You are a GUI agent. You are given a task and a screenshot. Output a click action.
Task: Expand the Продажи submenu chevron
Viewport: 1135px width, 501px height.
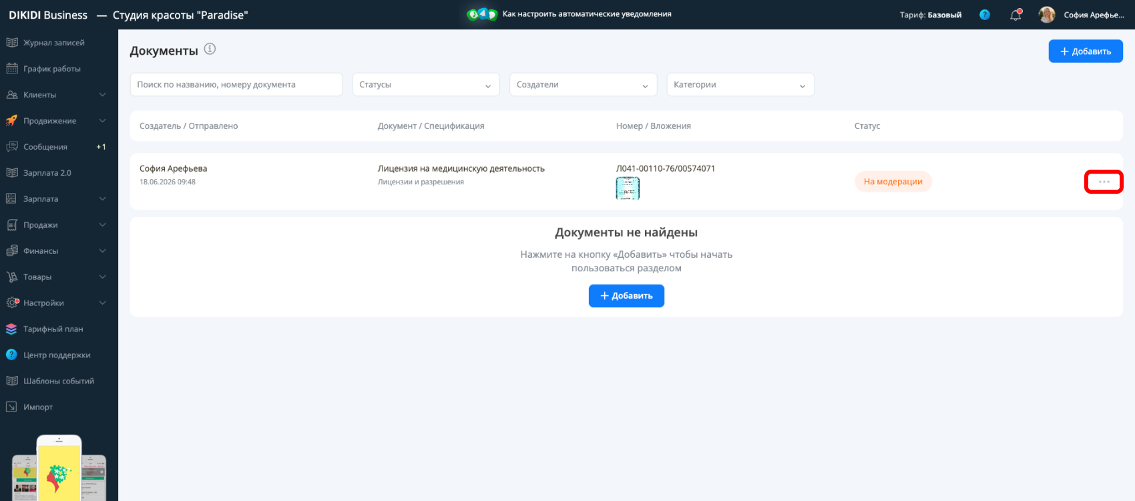[103, 225]
